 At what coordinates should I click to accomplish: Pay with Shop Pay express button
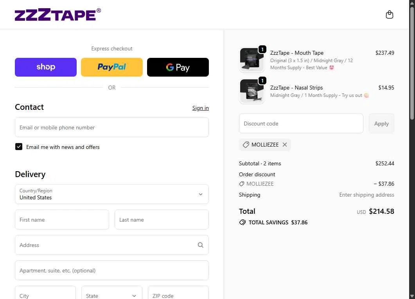pyautogui.click(x=46, y=67)
